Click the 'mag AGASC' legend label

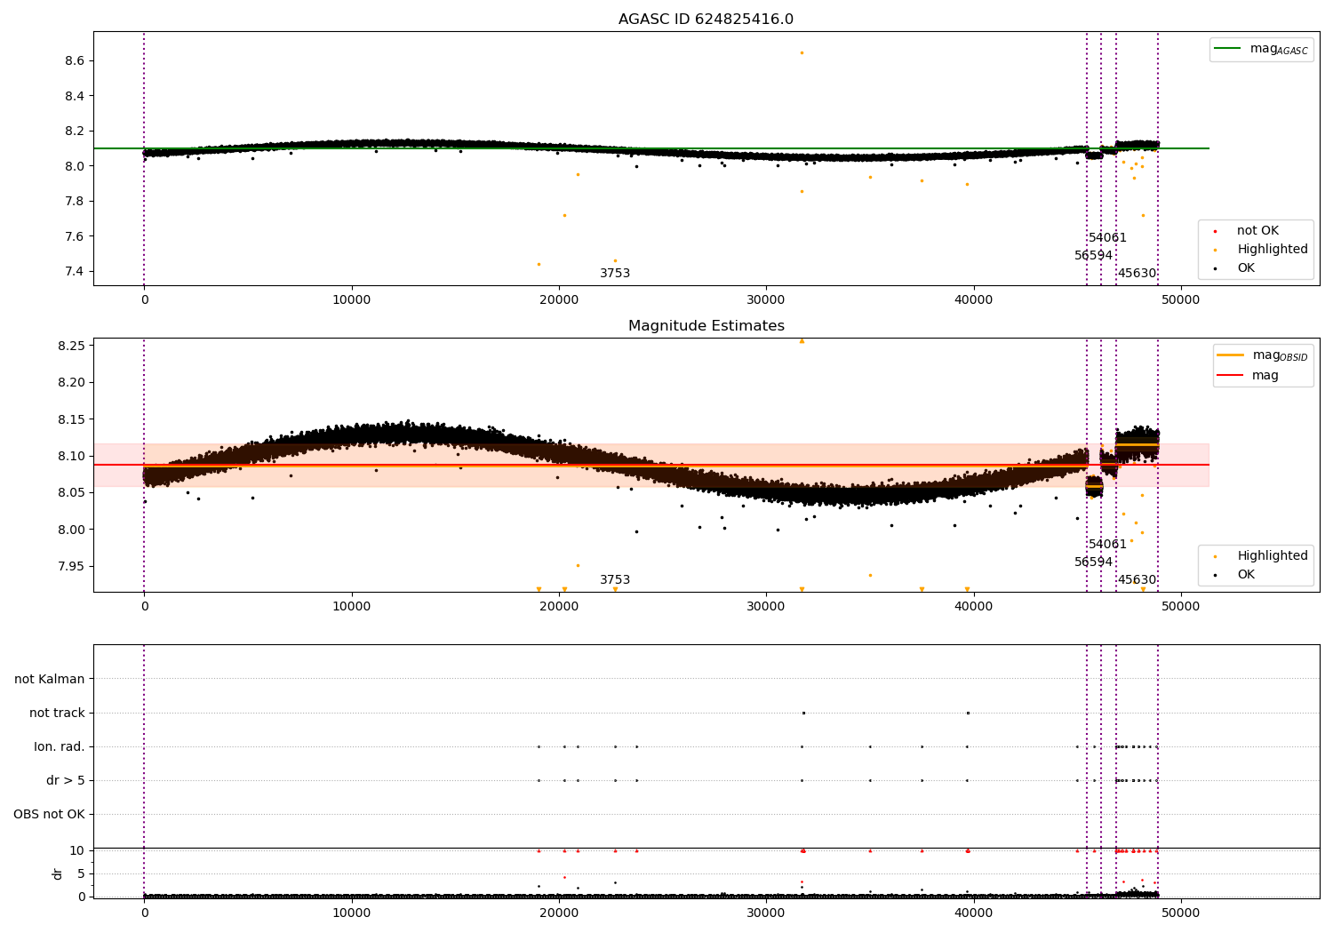[1279, 50]
